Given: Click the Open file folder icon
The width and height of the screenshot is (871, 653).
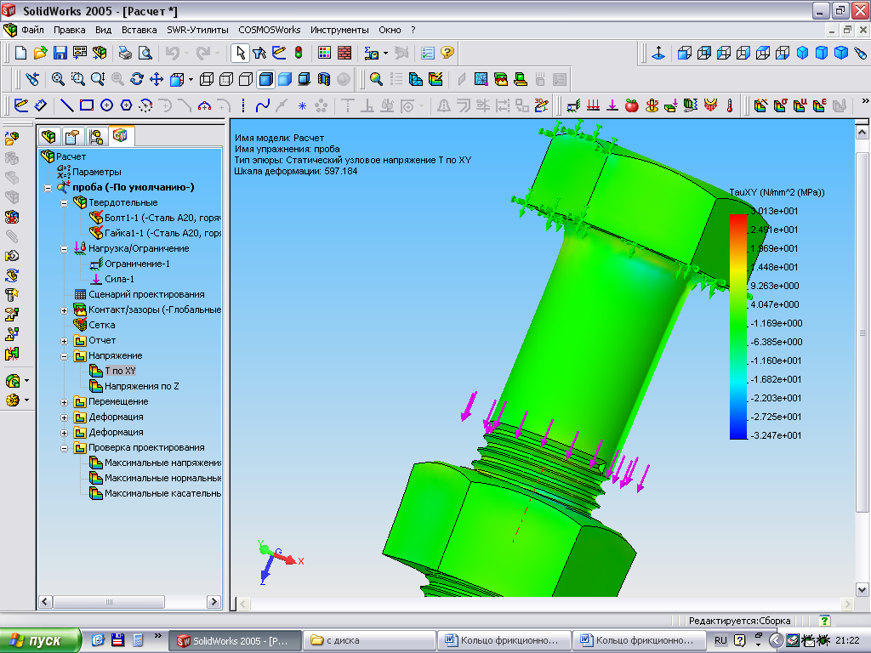Looking at the screenshot, I should coord(40,53).
